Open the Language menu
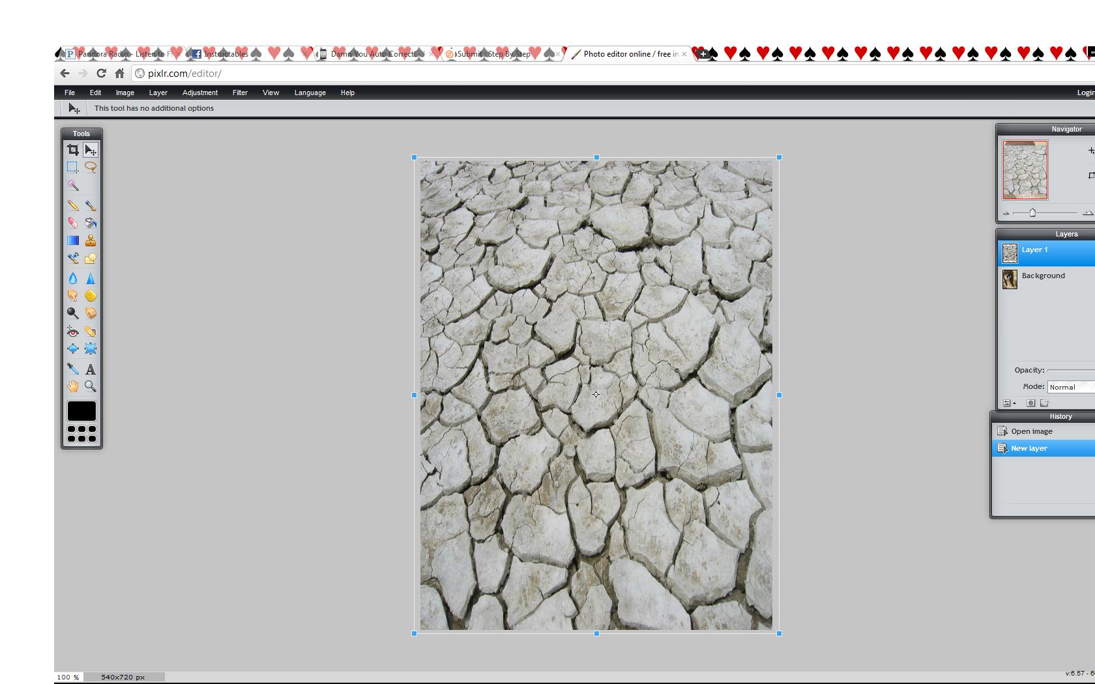1095x684 pixels. pos(310,93)
